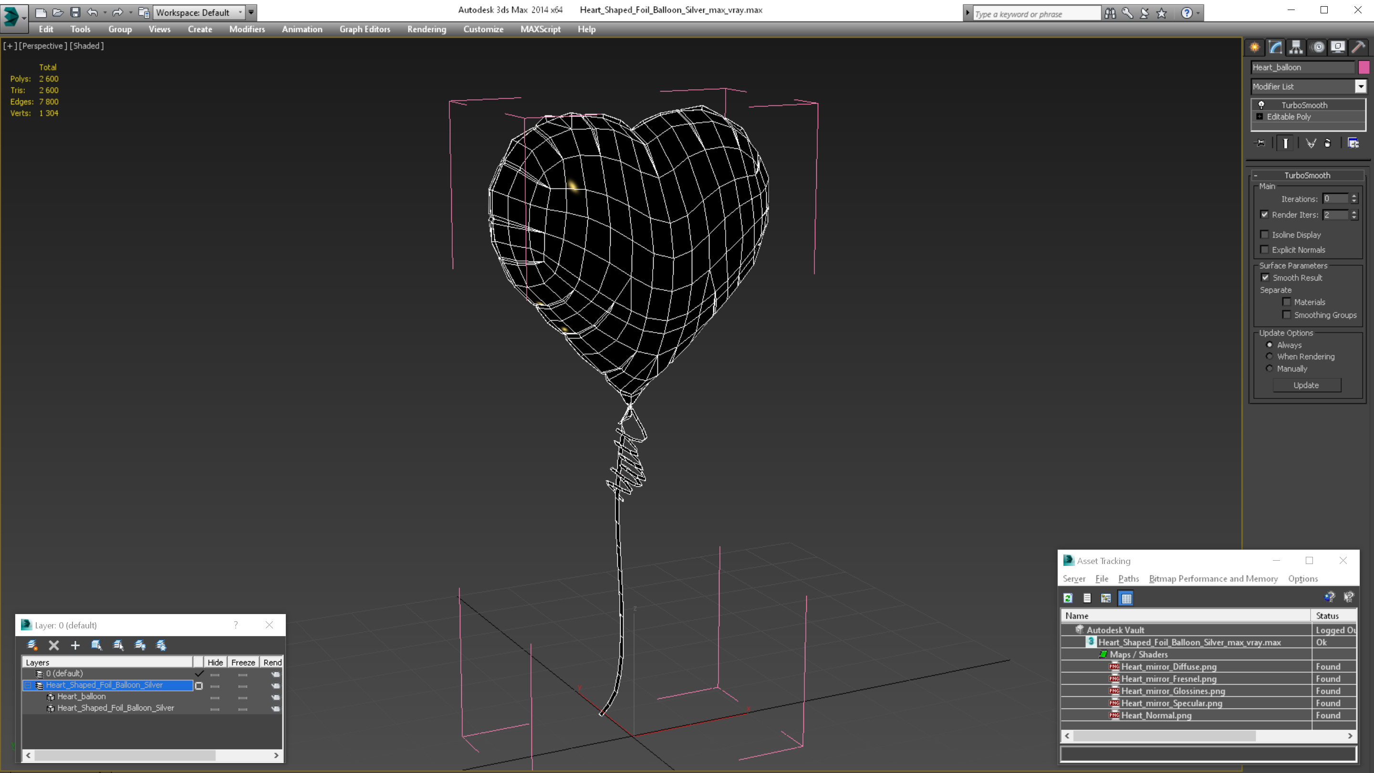Viewport: 1374px width, 773px height.
Task: Click the Update button in TurboSmooth
Action: [x=1306, y=385]
